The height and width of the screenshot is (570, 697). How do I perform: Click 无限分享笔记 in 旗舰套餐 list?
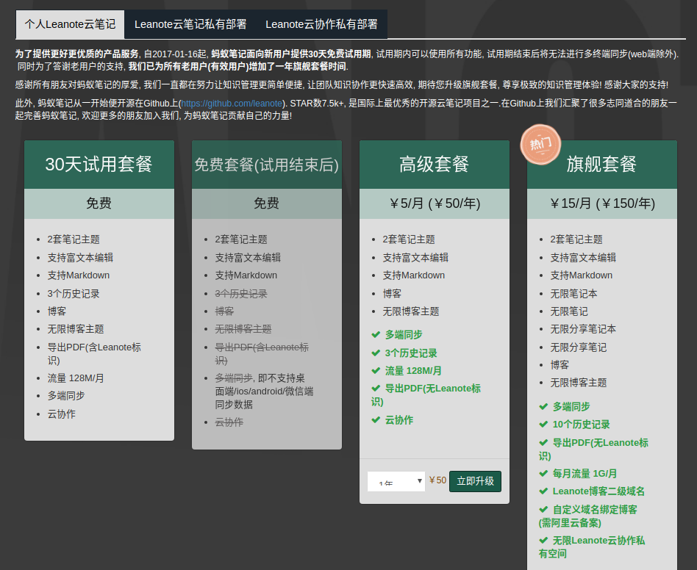click(x=579, y=347)
